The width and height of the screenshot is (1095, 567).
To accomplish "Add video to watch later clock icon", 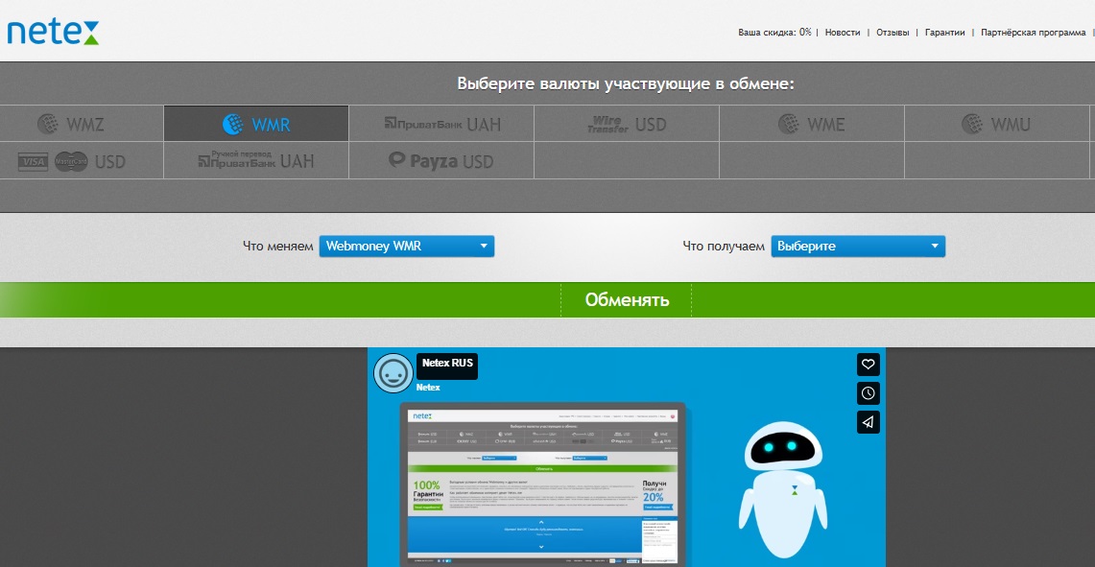I will pos(869,393).
